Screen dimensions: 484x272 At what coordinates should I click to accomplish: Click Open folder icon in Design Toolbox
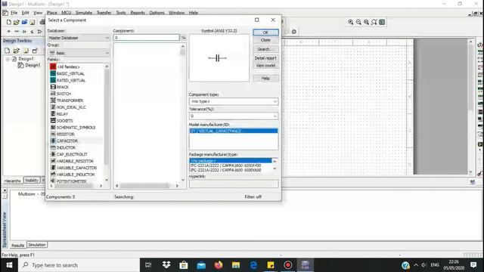(17, 51)
